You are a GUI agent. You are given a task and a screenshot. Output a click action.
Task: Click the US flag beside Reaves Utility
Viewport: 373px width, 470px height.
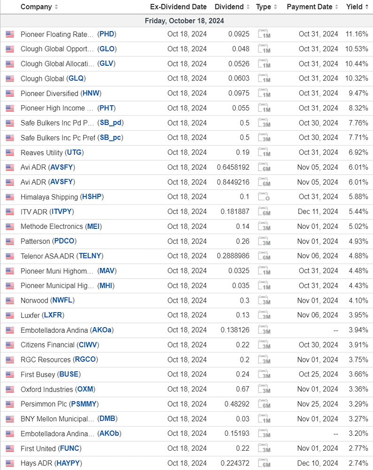(10, 153)
